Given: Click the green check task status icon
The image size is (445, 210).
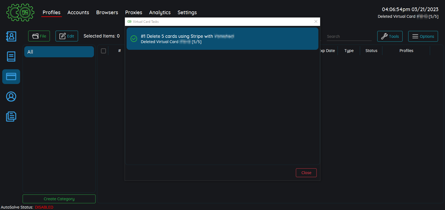Looking at the screenshot, I should 134,39.
